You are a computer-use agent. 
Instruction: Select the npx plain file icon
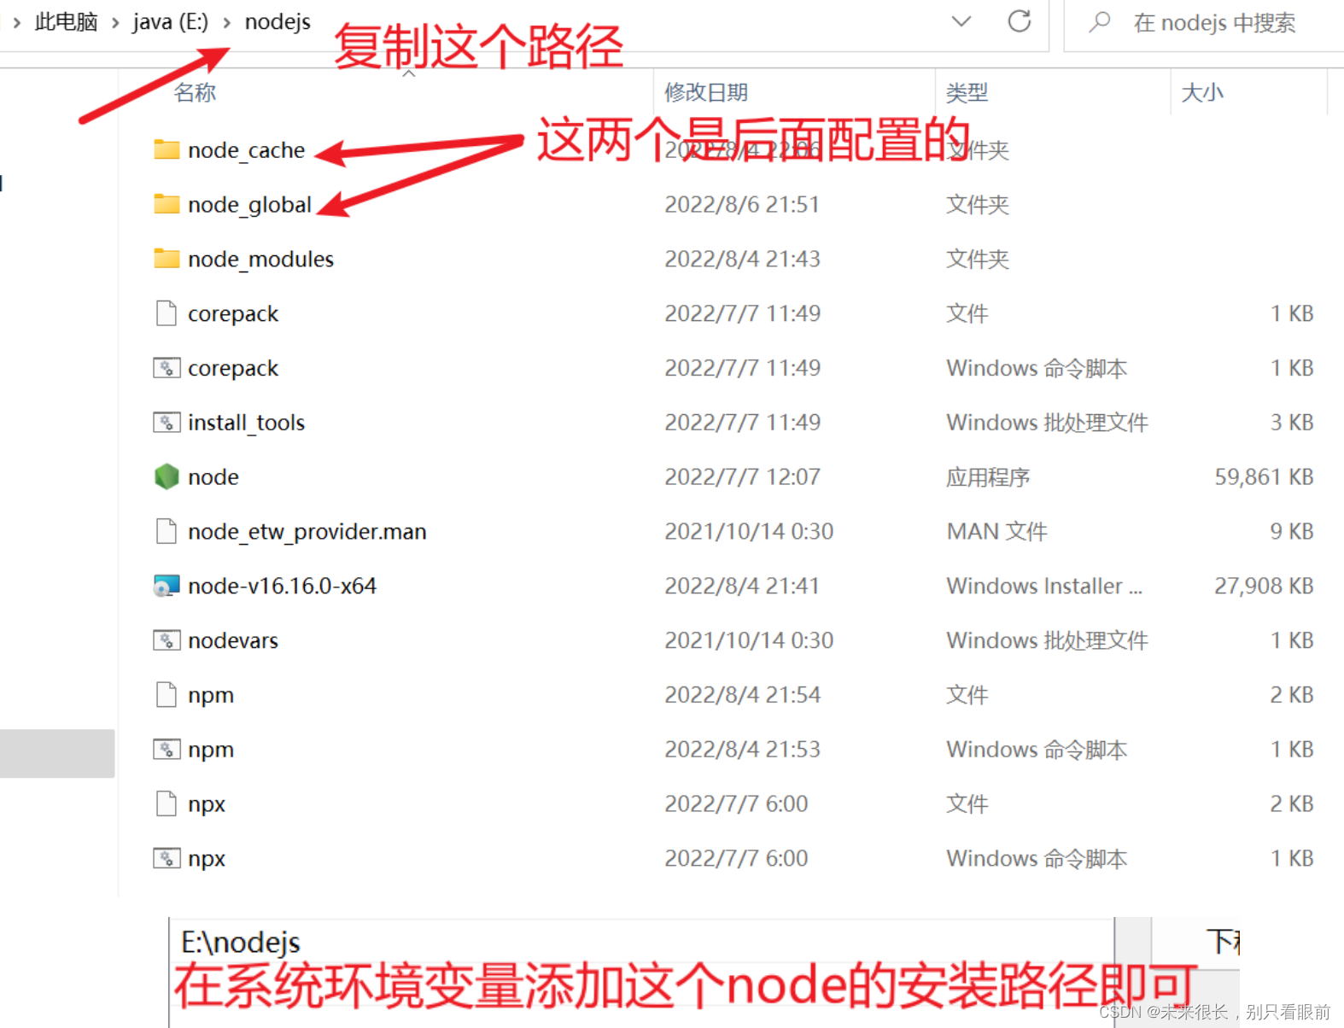167,803
